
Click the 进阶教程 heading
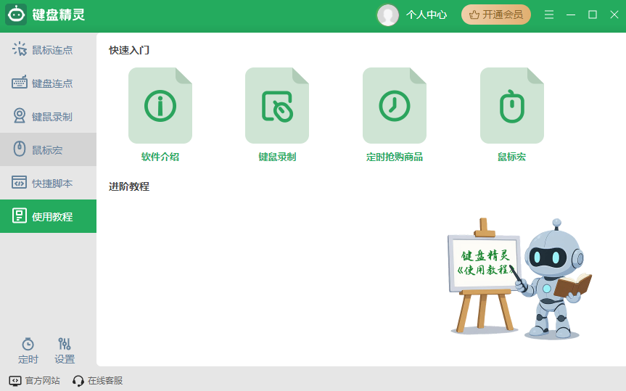coord(129,186)
